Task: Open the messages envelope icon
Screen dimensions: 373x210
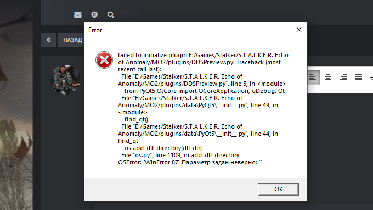Action: (78, 15)
